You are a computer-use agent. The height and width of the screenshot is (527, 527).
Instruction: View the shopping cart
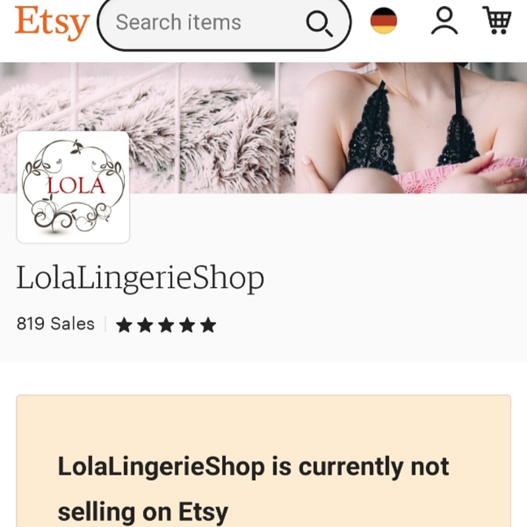tap(497, 20)
